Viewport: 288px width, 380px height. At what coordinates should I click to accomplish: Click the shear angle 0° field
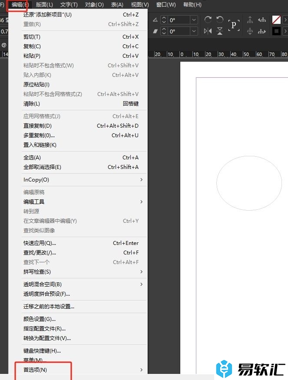(x=179, y=31)
